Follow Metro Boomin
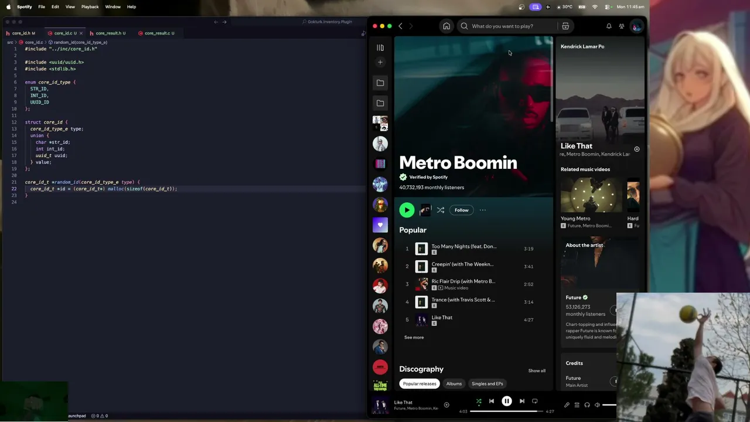Viewport: 750px width, 422px height. click(462, 210)
